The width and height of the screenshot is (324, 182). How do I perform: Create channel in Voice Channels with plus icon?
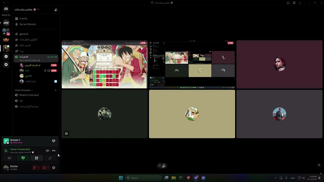click(56, 90)
